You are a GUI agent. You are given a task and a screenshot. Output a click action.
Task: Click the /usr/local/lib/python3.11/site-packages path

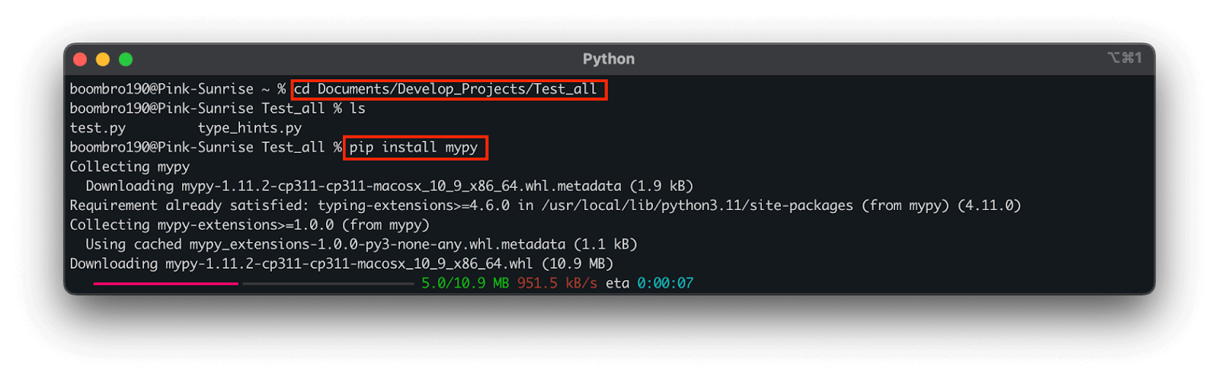pyautogui.click(x=697, y=205)
